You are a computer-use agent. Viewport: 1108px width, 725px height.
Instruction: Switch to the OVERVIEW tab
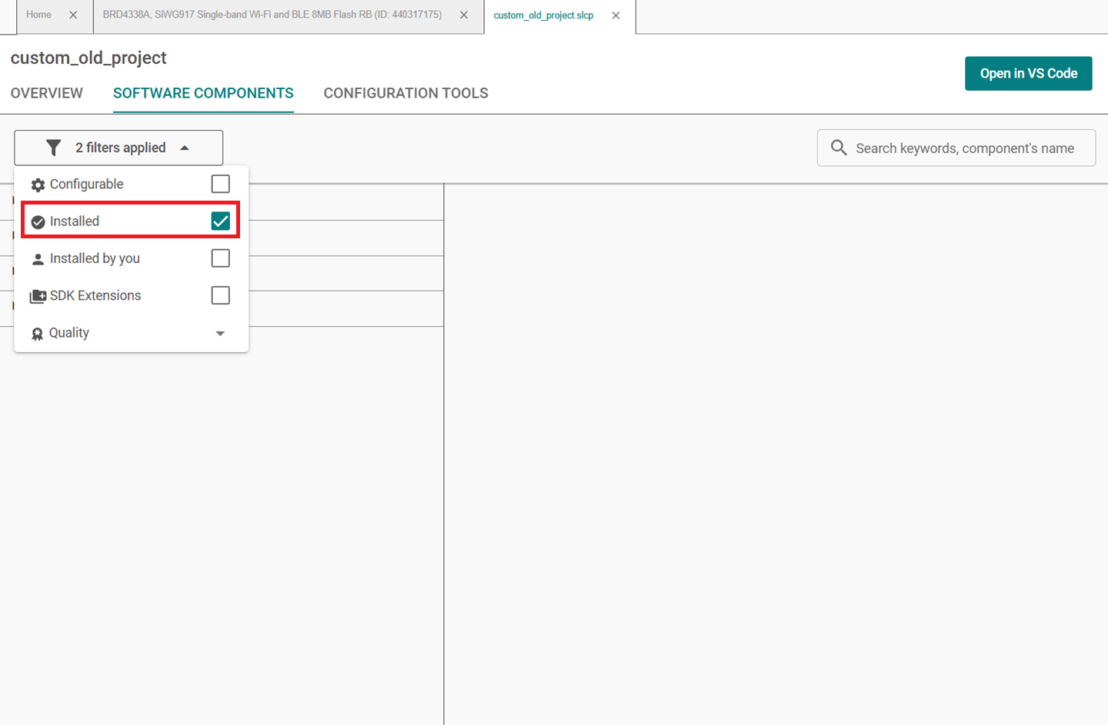pyautogui.click(x=47, y=93)
